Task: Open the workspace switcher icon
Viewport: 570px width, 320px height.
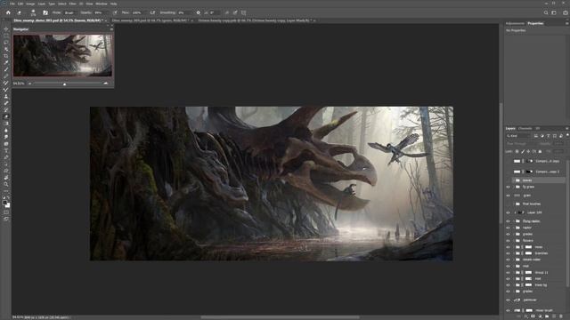Action: pos(554,12)
